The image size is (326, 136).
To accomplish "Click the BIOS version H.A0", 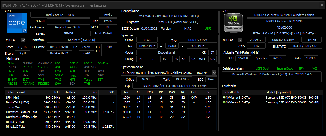I will click(x=188, y=29).
